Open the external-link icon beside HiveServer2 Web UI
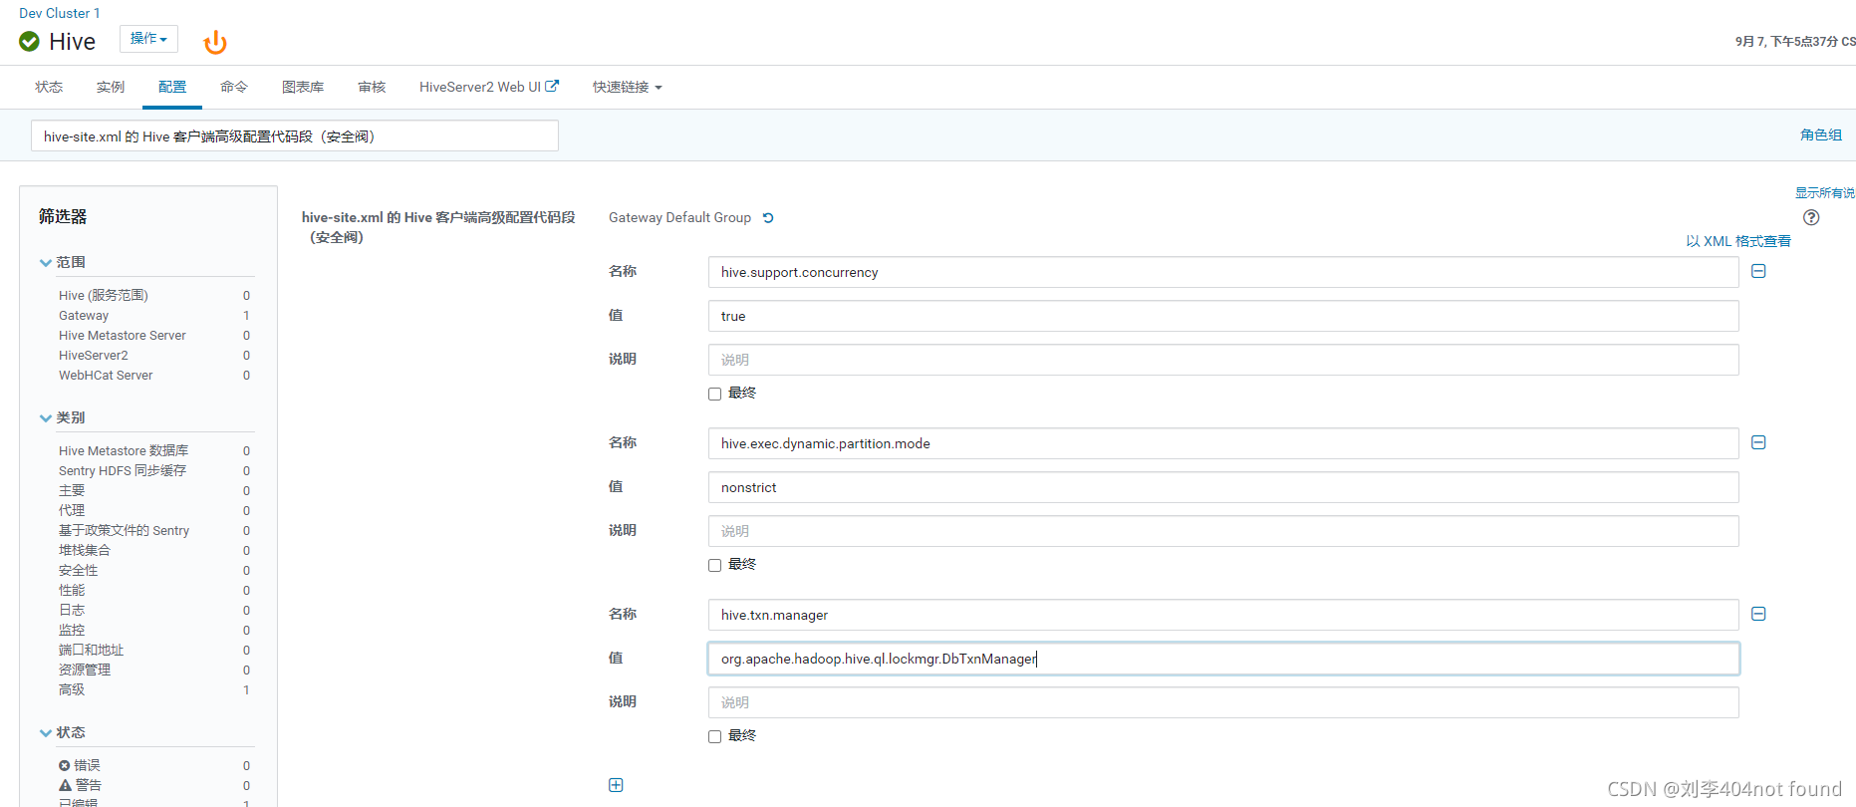 pyautogui.click(x=552, y=86)
